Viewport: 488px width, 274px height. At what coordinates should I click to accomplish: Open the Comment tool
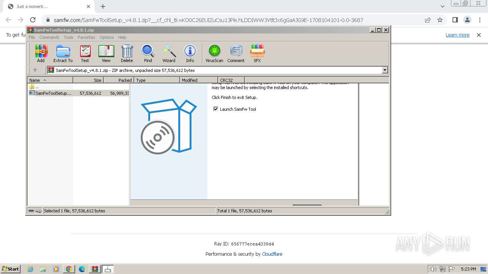pyautogui.click(x=236, y=53)
